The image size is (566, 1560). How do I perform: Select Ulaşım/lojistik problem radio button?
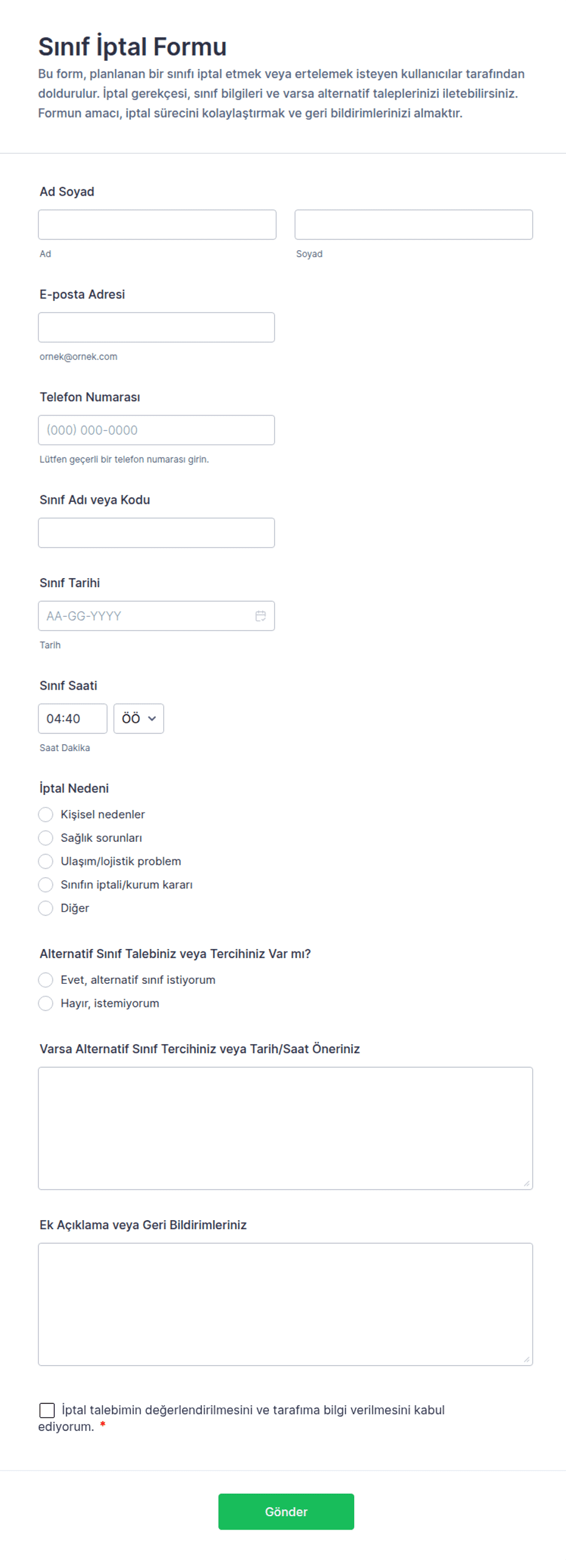point(46,861)
